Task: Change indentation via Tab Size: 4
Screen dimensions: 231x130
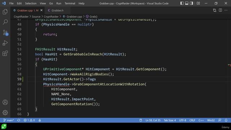Action: 170,120
